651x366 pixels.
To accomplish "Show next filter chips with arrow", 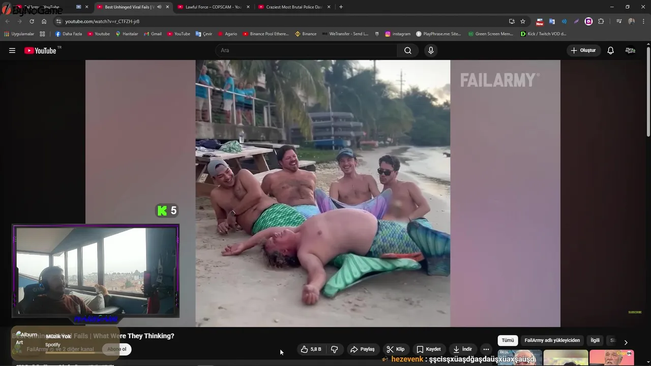I will [x=626, y=342].
